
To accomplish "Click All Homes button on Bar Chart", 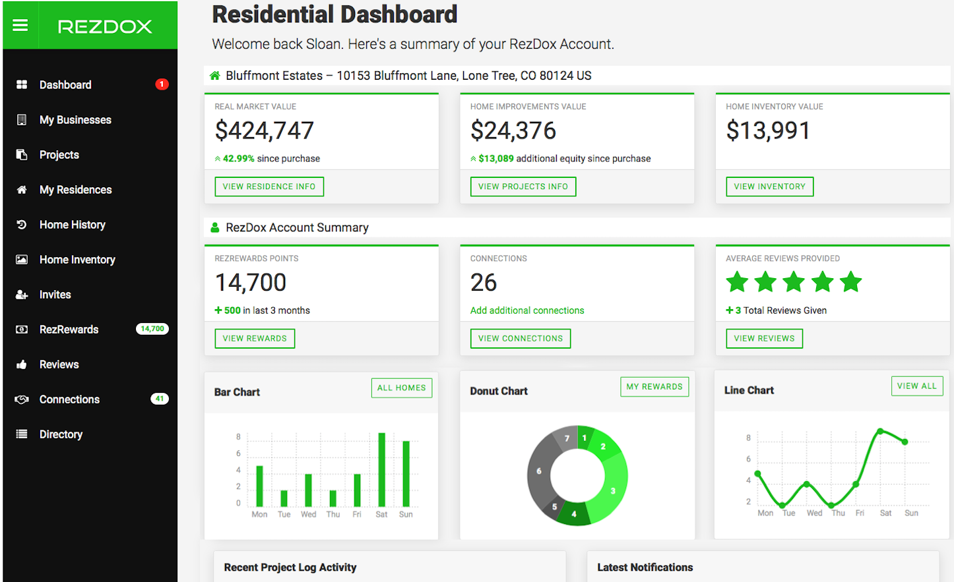I will coord(402,388).
